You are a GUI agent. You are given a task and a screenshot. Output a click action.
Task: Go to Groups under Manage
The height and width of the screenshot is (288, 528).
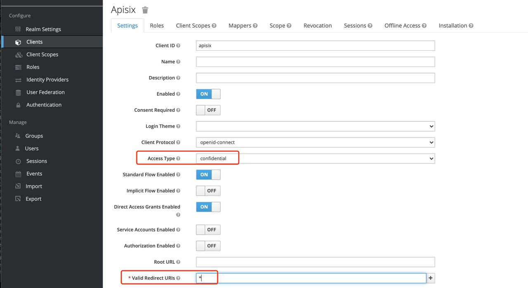tap(34, 135)
